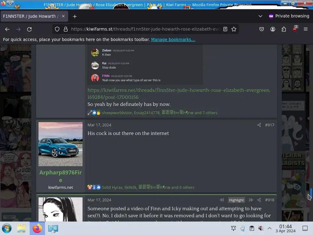Click the Private browsing indicator

point(289,16)
